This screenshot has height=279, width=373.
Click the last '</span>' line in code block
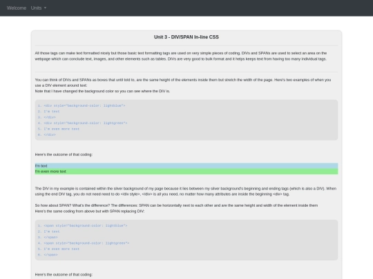point(50,255)
